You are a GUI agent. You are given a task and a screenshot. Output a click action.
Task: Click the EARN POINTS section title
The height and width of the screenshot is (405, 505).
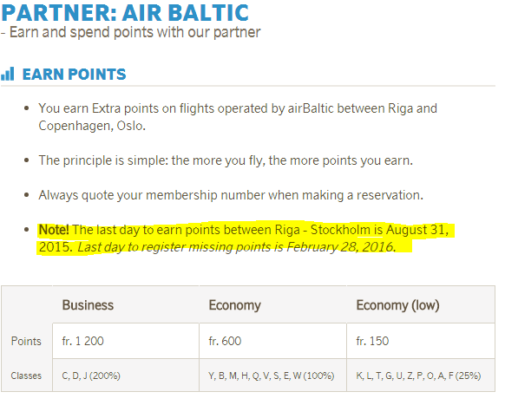point(74,74)
